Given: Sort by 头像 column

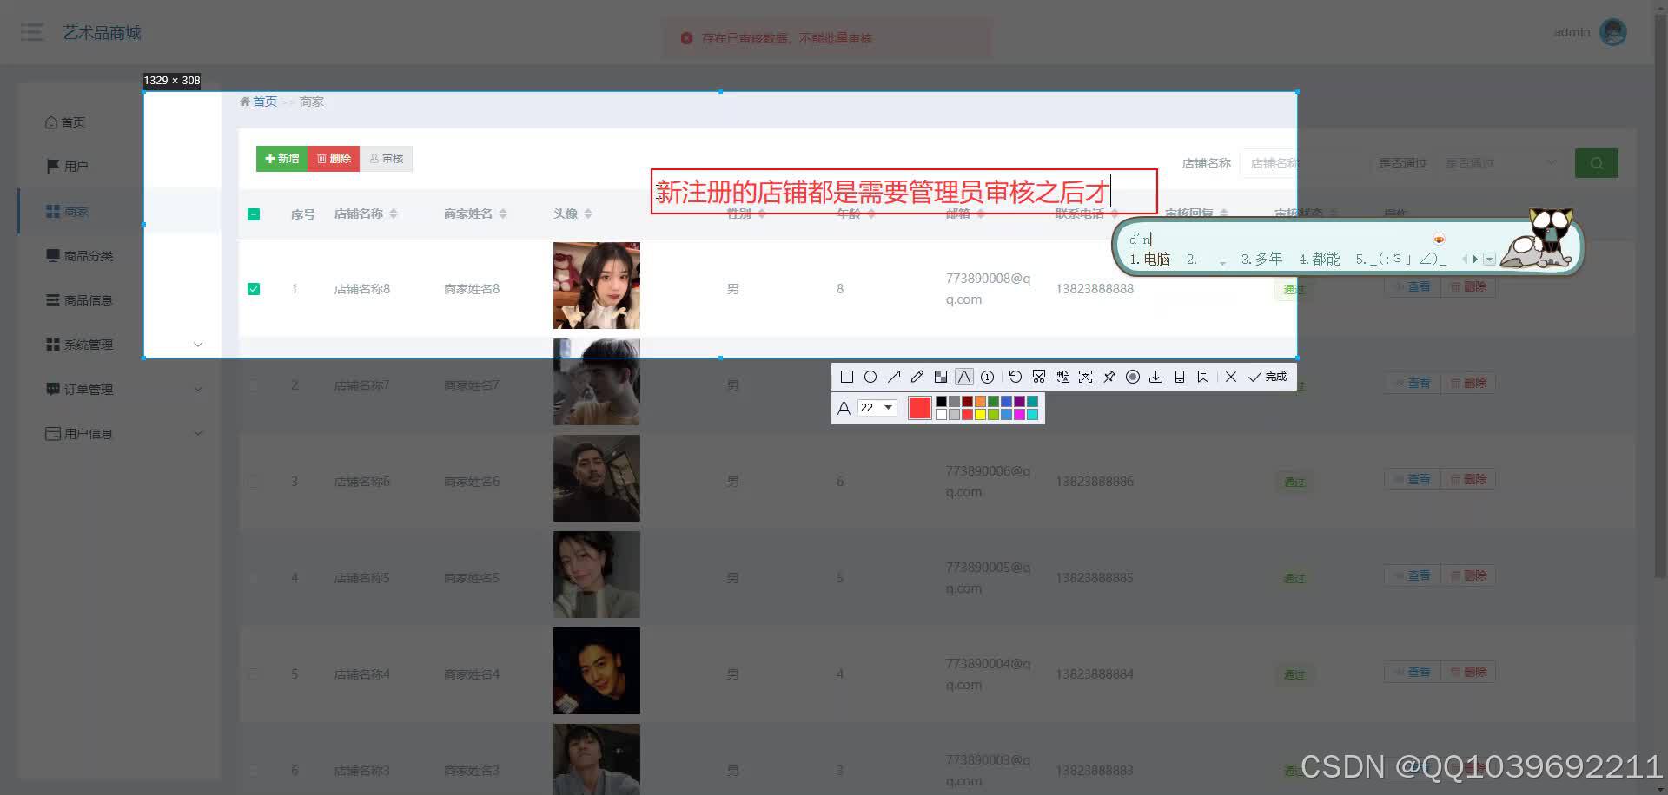Looking at the screenshot, I should (x=588, y=214).
